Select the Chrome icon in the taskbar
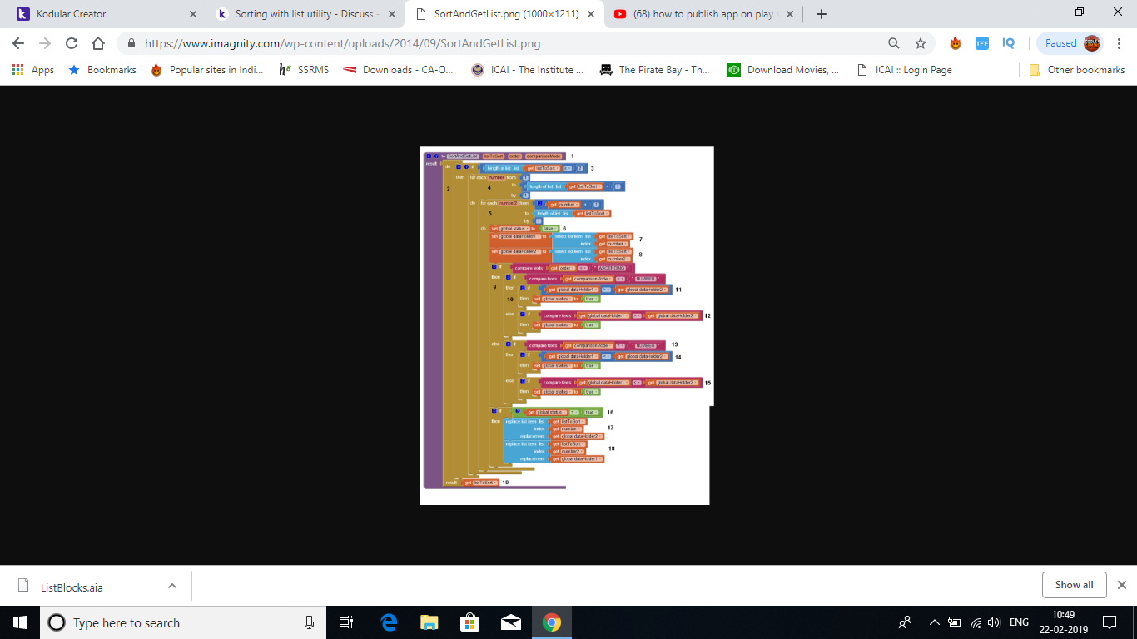Viewport: 1137px width, 639px height. [552, 622]
